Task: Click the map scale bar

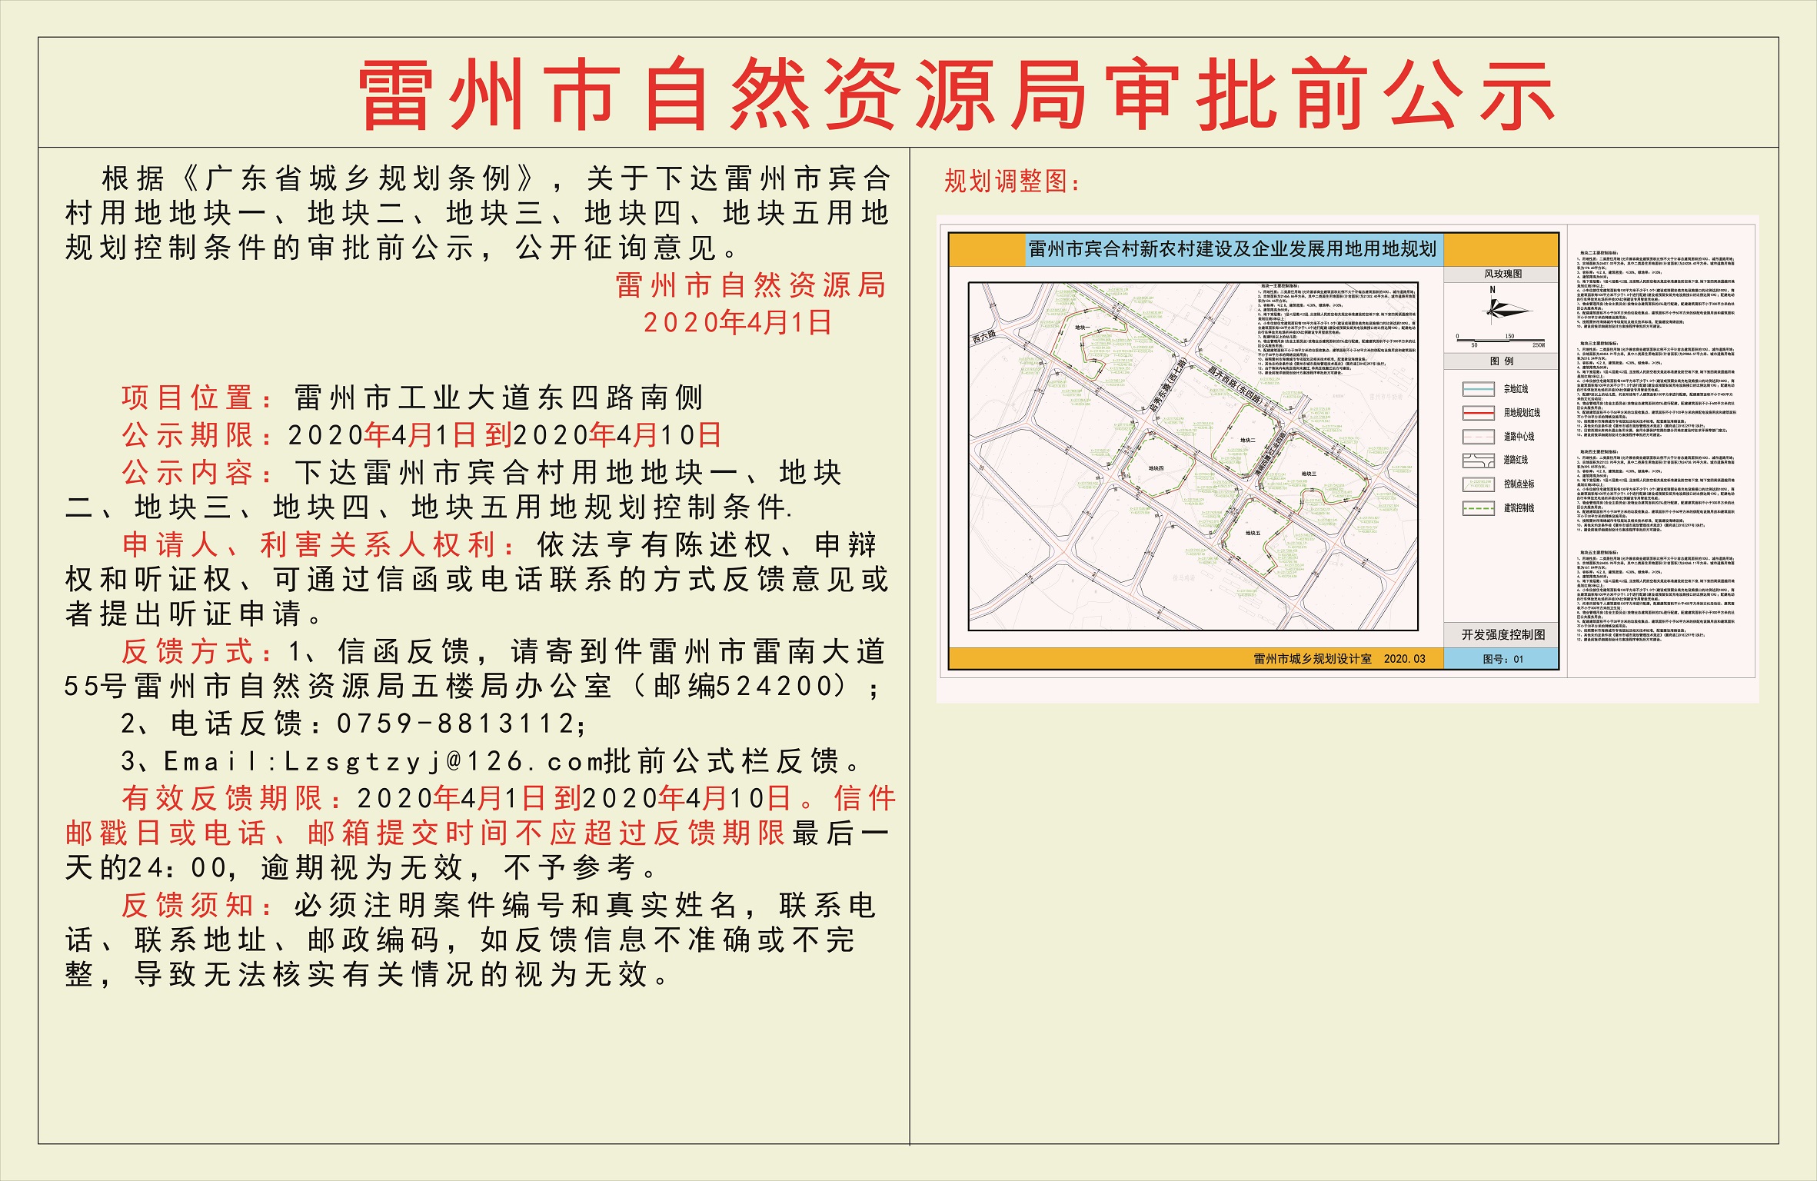Action: pyautogui.click(x=1500, y=340)
